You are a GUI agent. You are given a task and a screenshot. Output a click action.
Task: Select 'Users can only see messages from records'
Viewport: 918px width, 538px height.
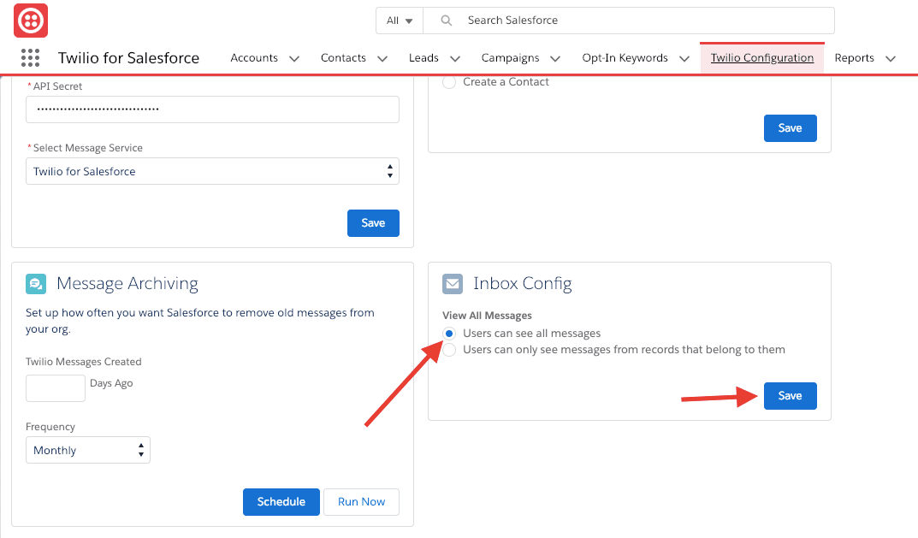coord(448,350)
